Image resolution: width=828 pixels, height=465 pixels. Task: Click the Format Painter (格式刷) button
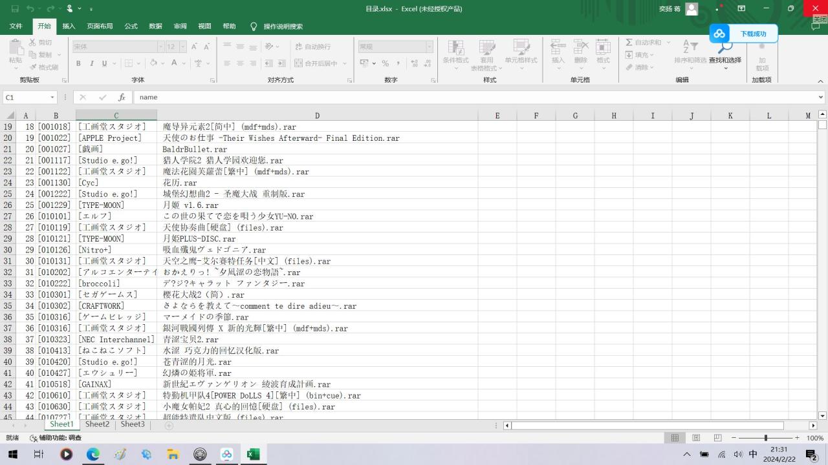43,67
